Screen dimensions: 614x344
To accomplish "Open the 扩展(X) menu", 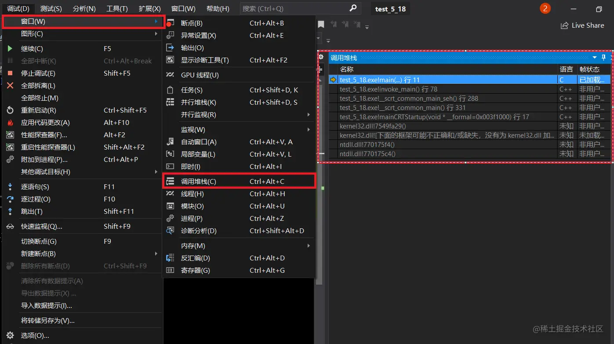I will [149, 9].
